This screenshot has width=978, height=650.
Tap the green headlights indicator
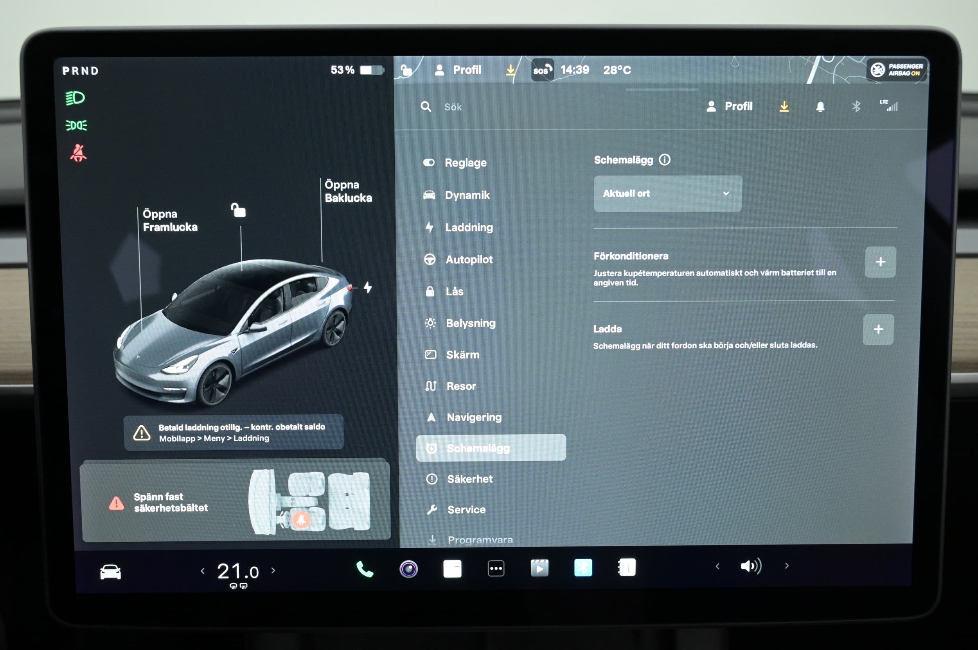tap(75, 98)
